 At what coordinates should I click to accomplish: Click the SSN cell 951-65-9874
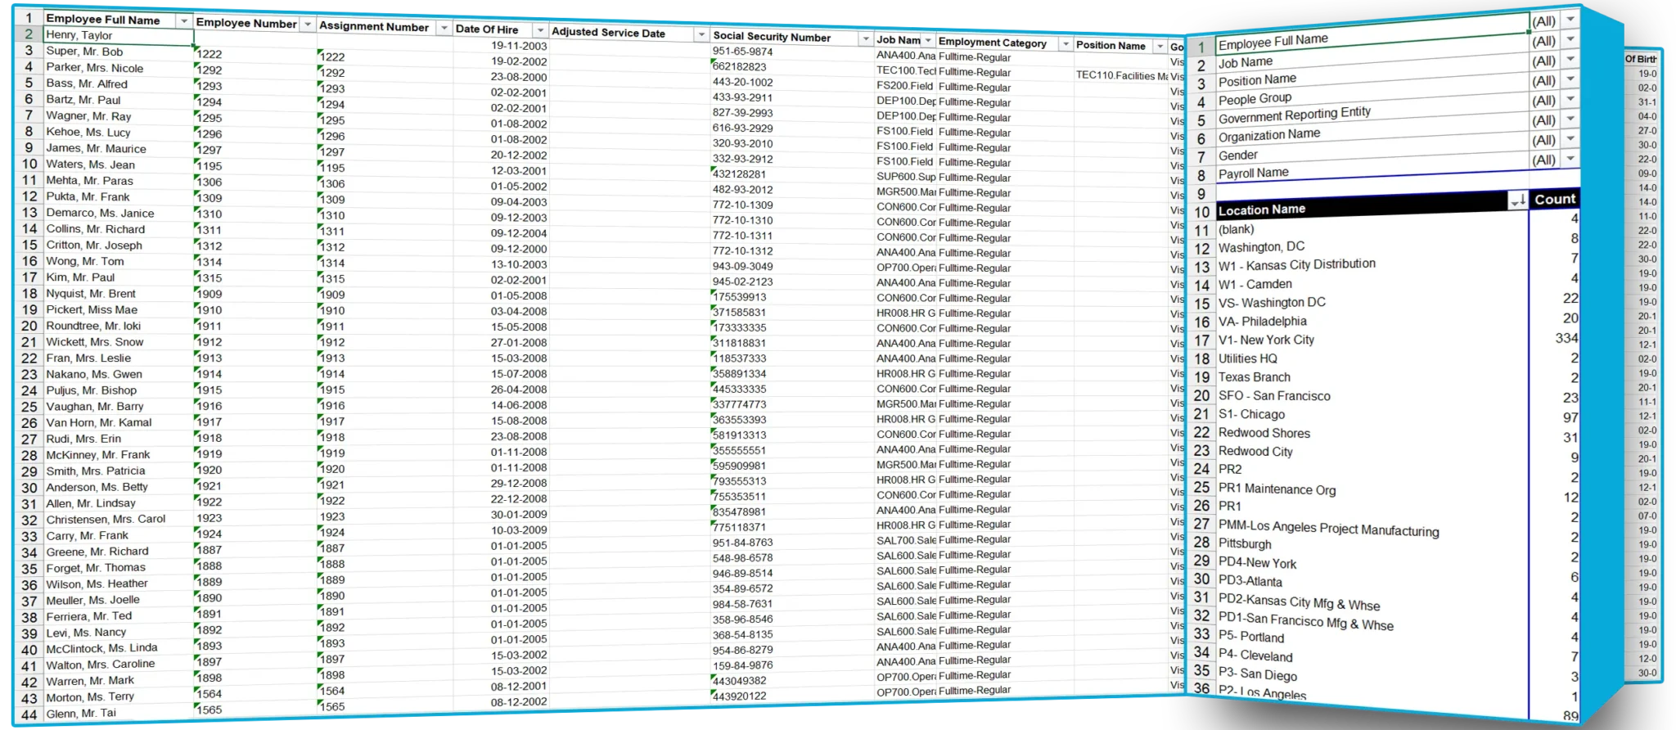tap(742, 52)
